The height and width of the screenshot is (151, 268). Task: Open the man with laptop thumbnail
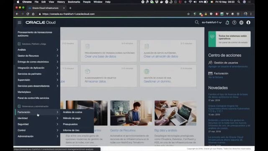click(x=131, y=113)
